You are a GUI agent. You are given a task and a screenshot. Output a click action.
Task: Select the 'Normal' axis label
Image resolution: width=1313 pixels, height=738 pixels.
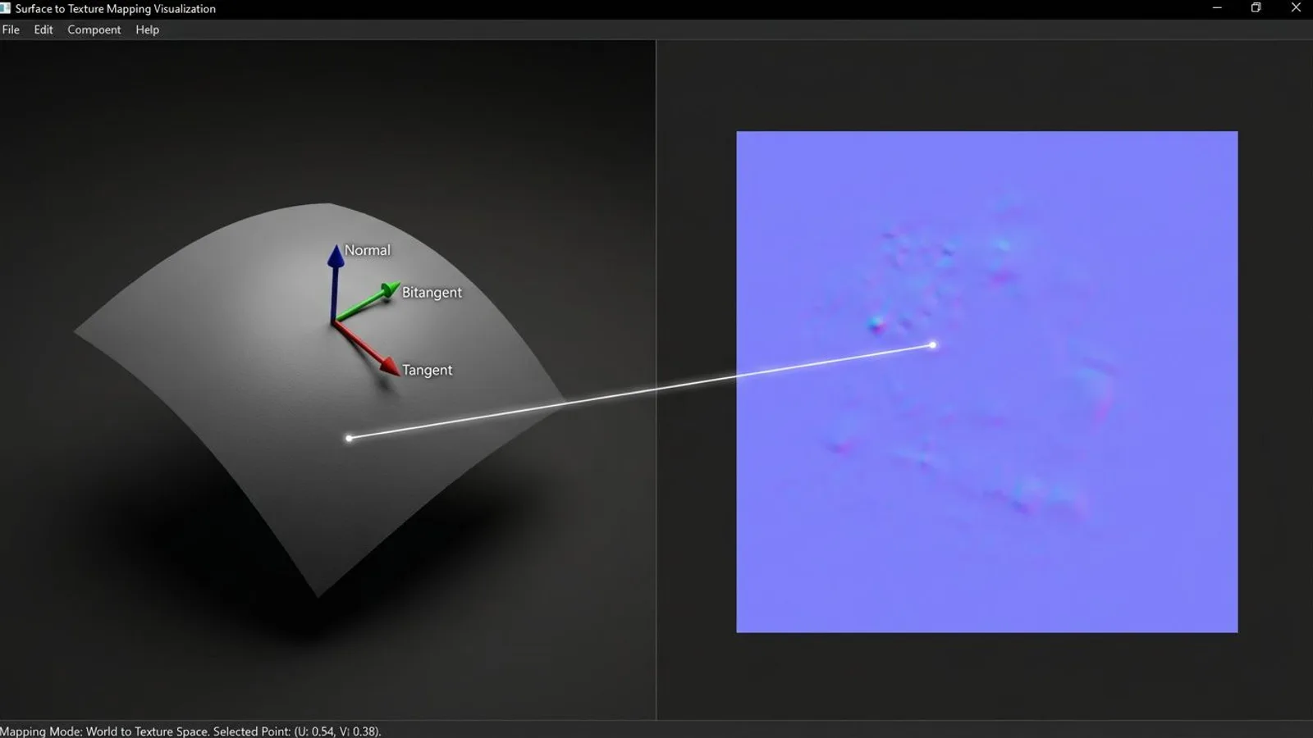367,250
